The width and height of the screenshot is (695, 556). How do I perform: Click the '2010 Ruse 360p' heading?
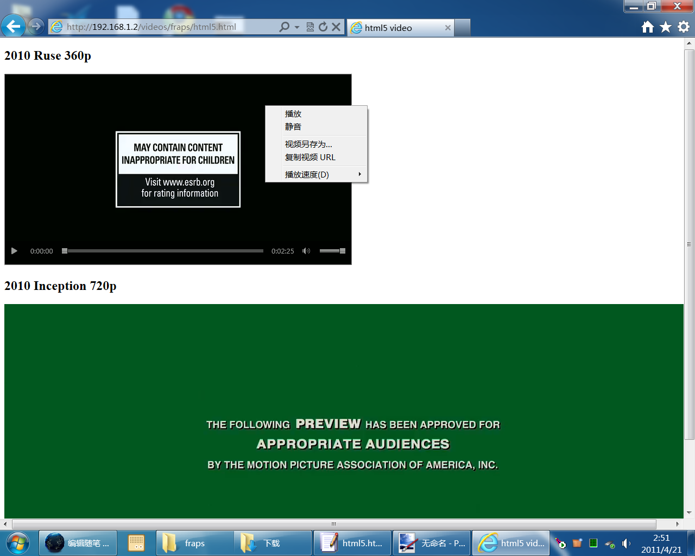tap(48, 55)
